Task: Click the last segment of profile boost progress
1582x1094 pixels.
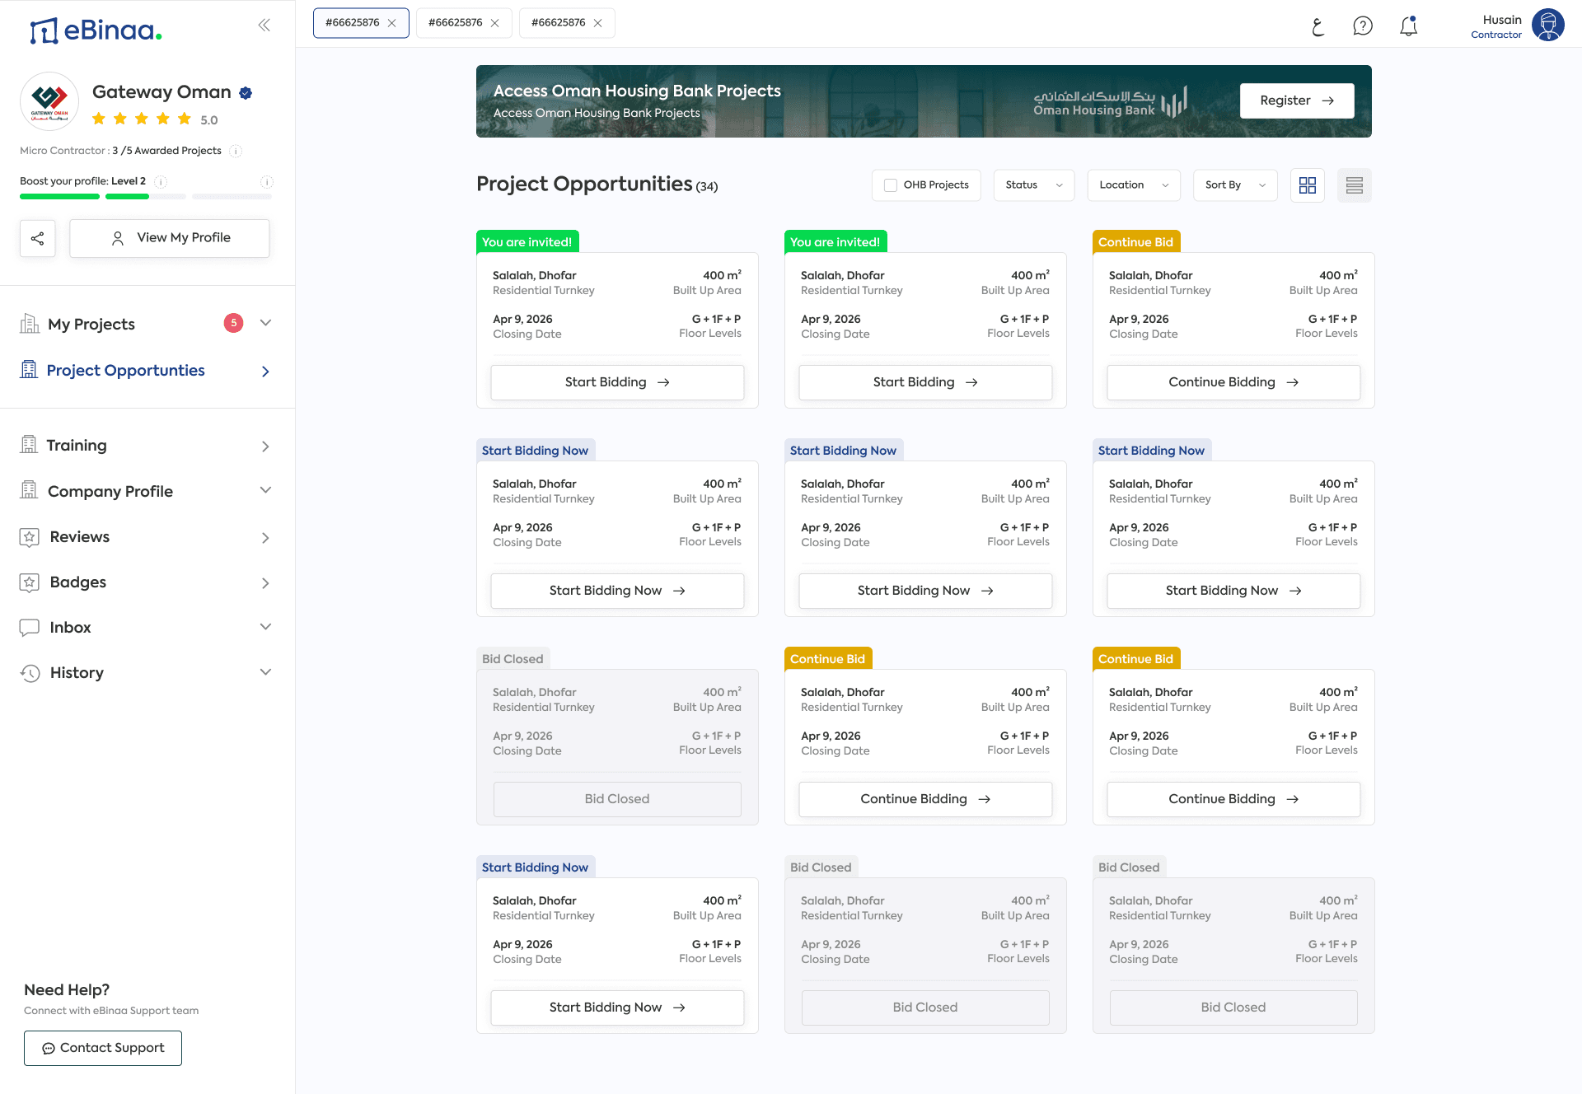Action: pyautogui.click(x=232, y=197)
